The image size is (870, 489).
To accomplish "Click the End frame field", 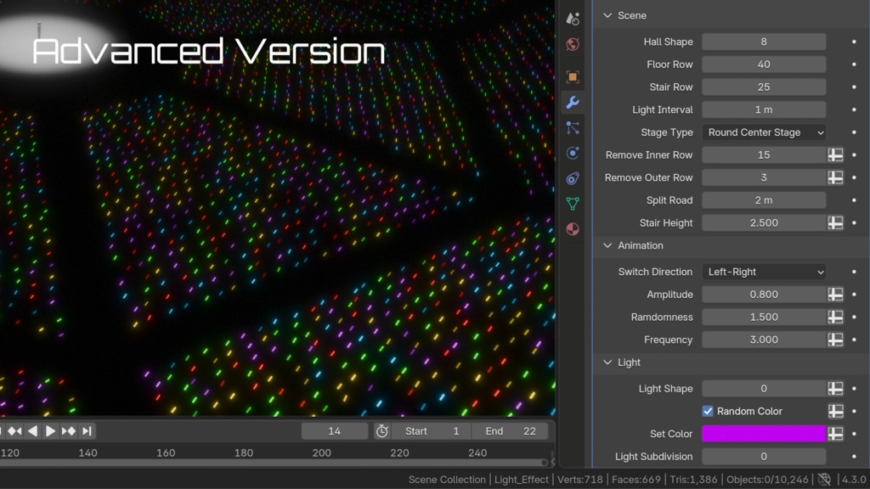I will (x=510, y=430).
